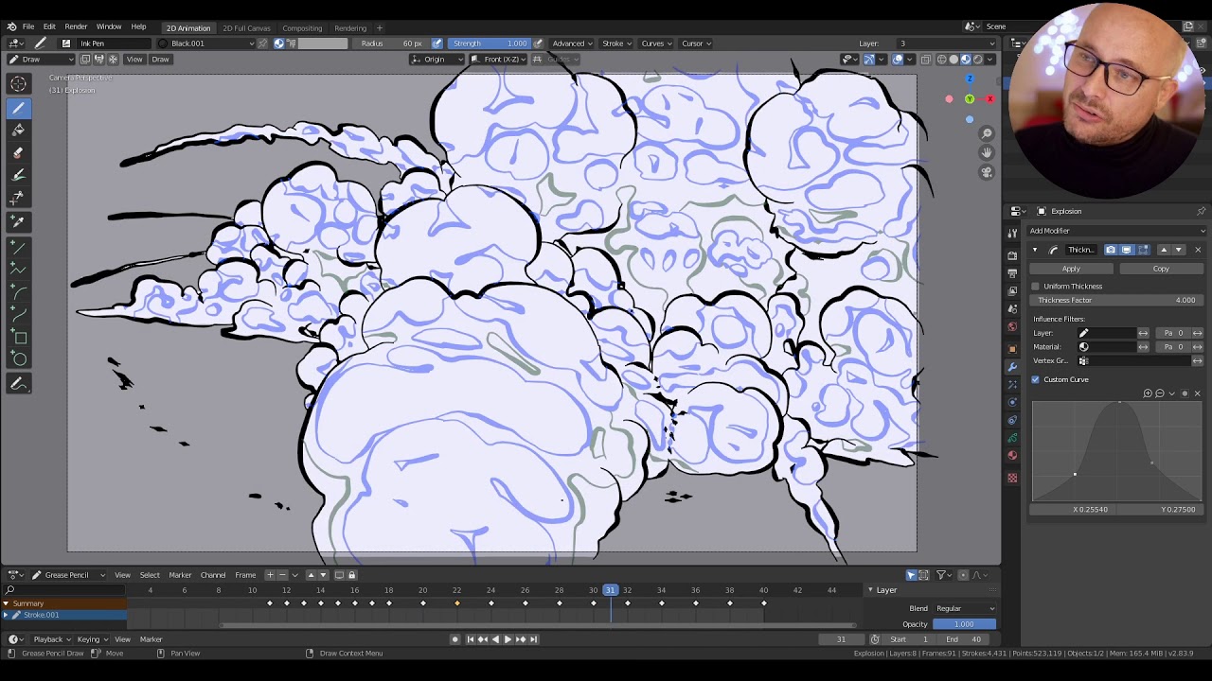Switch to the 2D Full Canvas workspace tab
1212x681 pixels.
(x=246, y=27)
